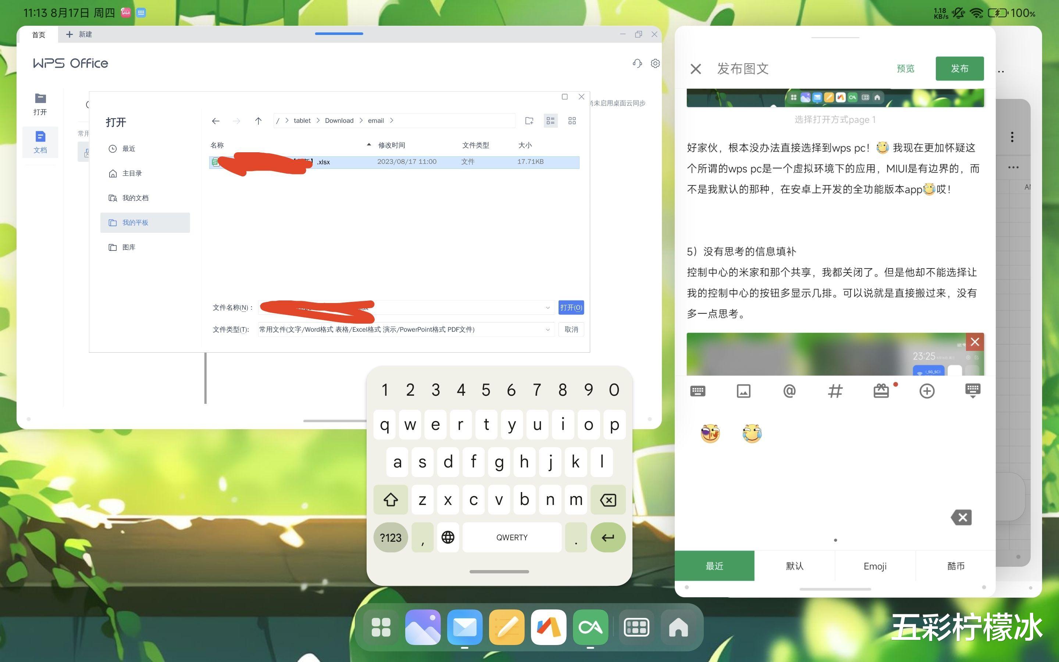The width and height of the screenshot is (1059, 662).
Task: Expand the 文件类型 dropdown
Action: coord(548,330)
